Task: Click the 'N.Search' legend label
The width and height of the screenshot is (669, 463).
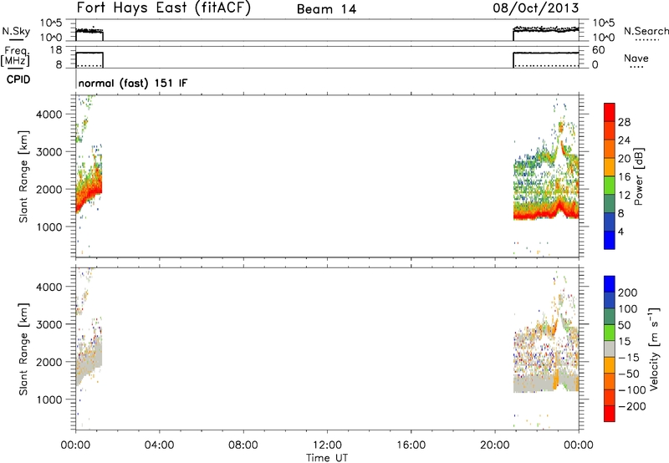Action: (x=646, y=31)
